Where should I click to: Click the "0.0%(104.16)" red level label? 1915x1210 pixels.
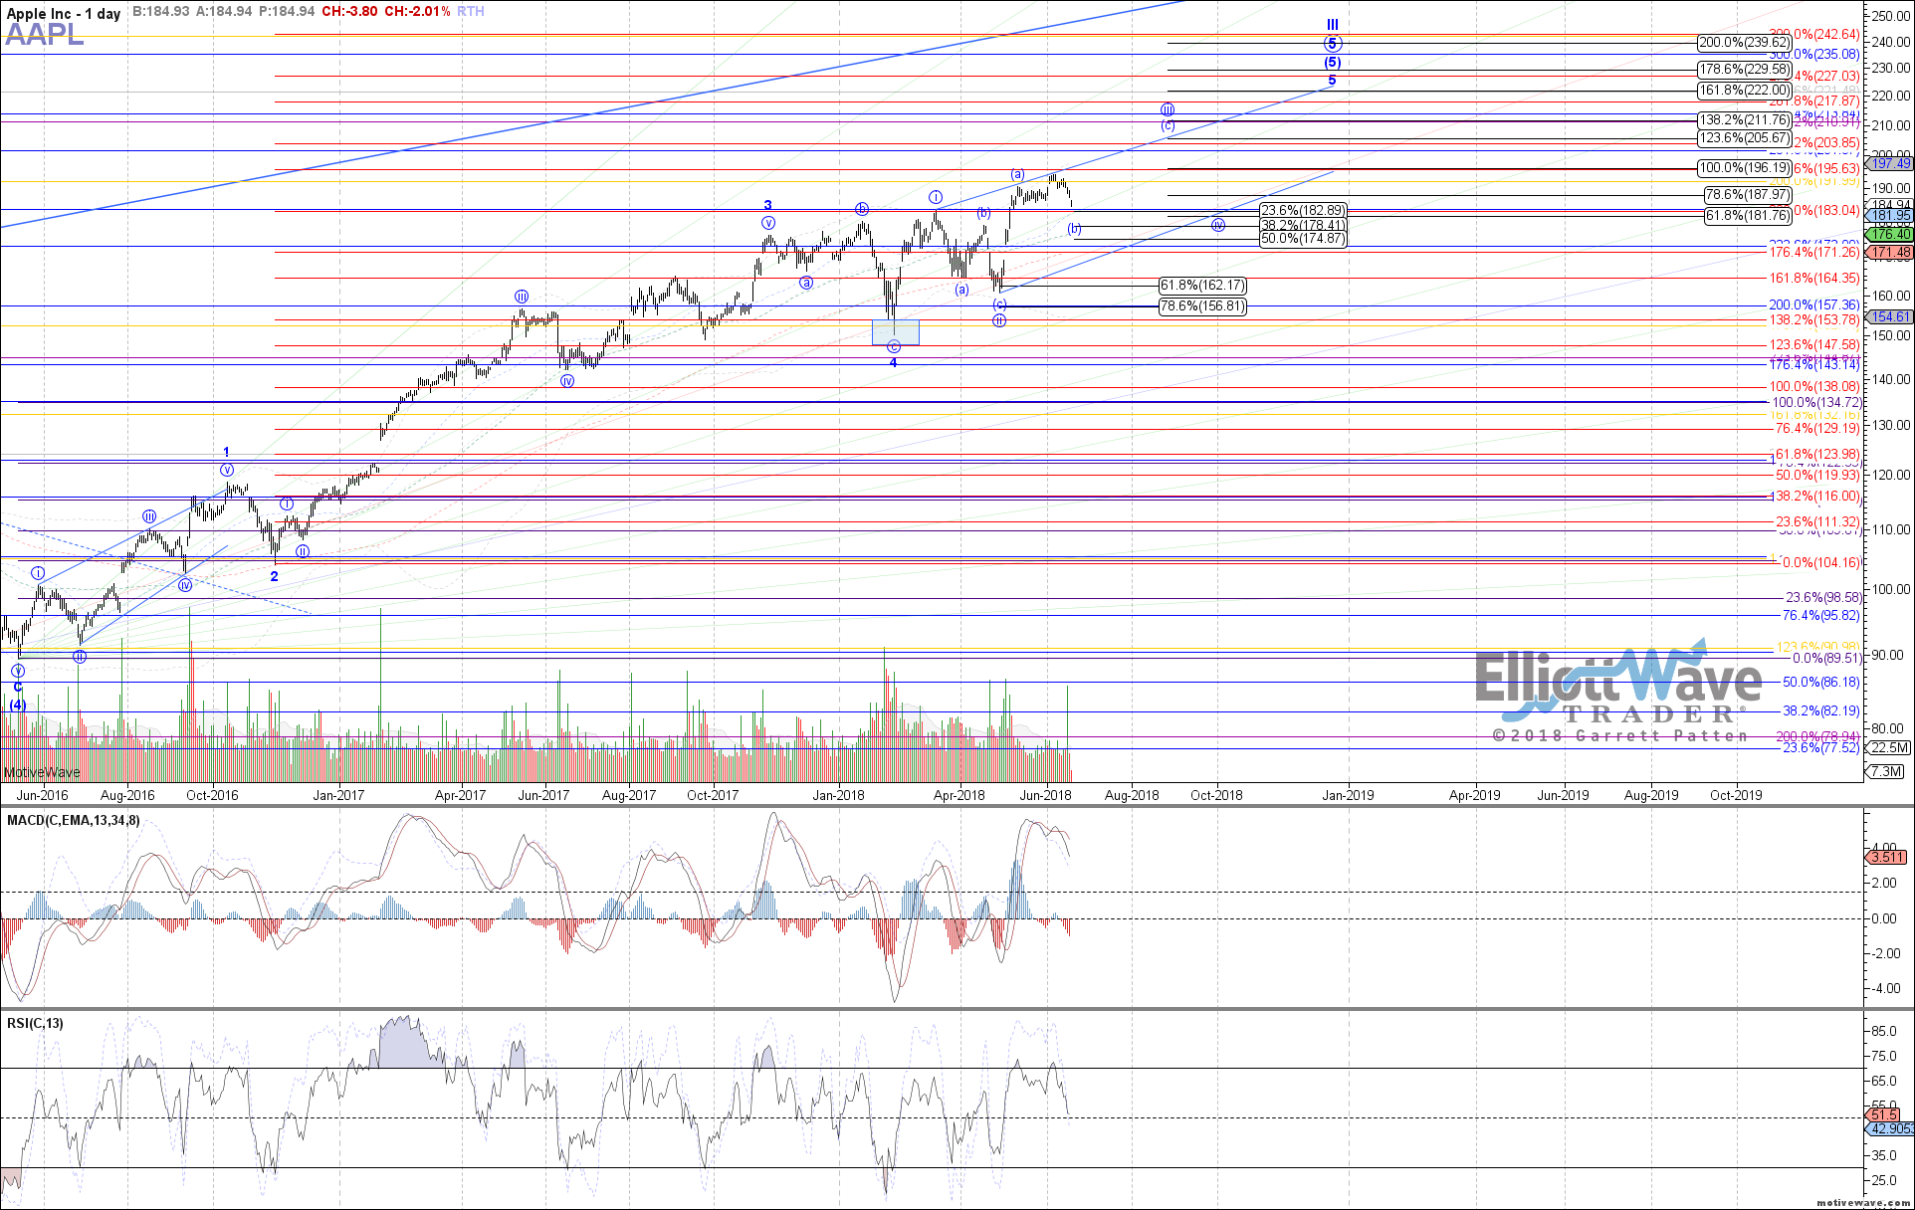(x=1820, y=562)
